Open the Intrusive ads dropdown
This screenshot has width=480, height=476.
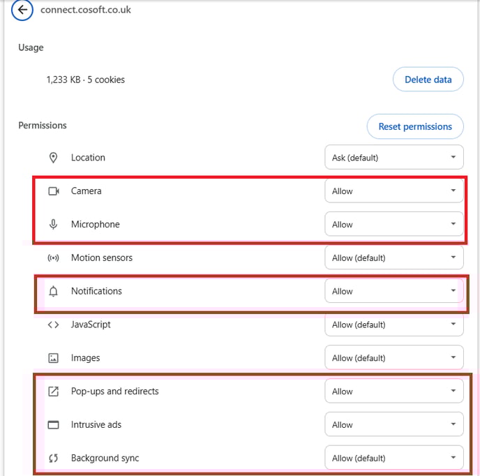click(394, 424)
